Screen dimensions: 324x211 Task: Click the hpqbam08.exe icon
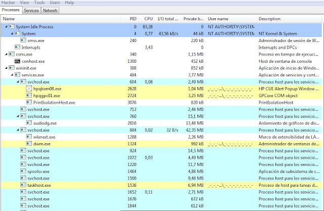pos(29,89)
